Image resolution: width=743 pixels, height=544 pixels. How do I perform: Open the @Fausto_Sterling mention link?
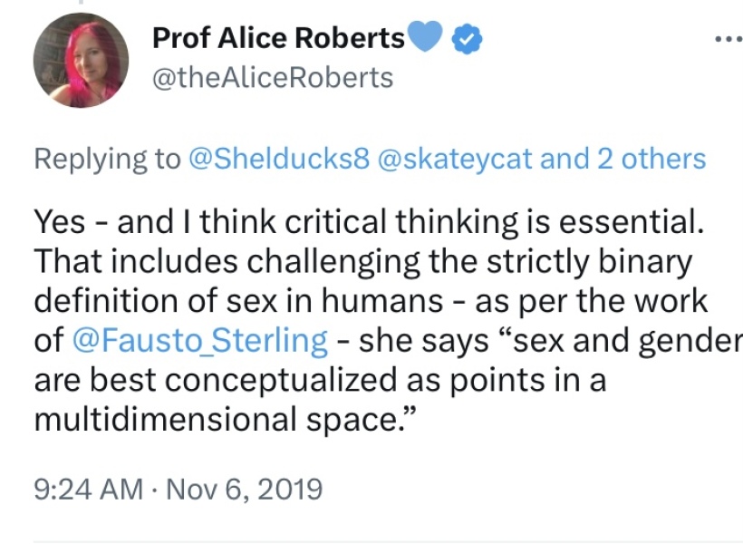(198, 341)
